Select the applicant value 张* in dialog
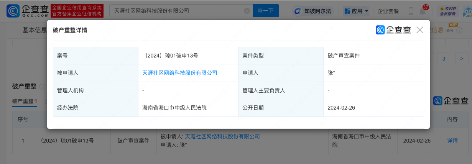Image resolution: width=472 pixels, height=164 pixels. click(331, 73)
